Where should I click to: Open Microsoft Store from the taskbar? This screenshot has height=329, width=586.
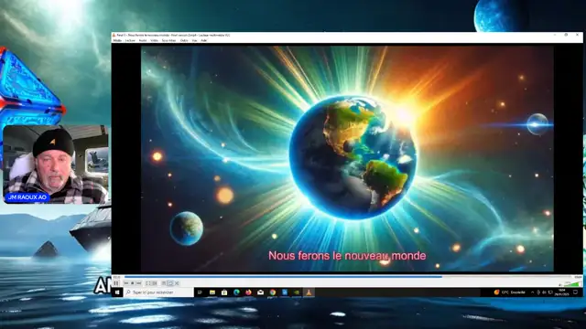click(224, 292)
